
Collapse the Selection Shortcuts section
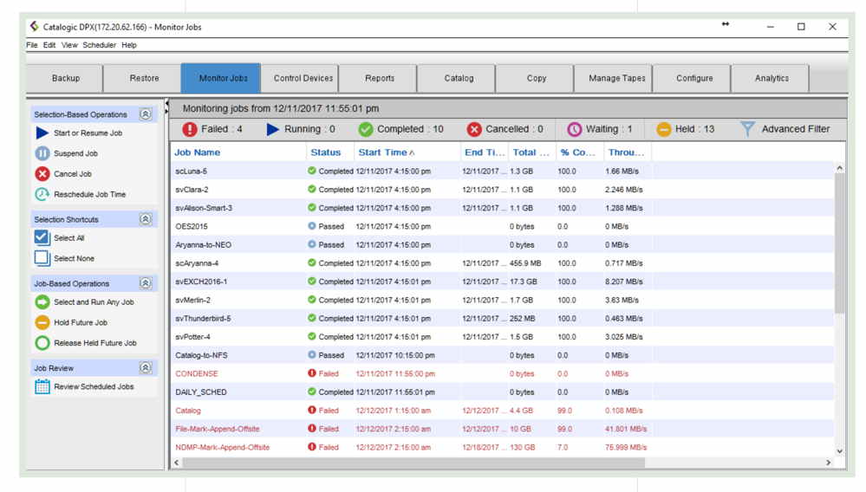coord(146,219)
